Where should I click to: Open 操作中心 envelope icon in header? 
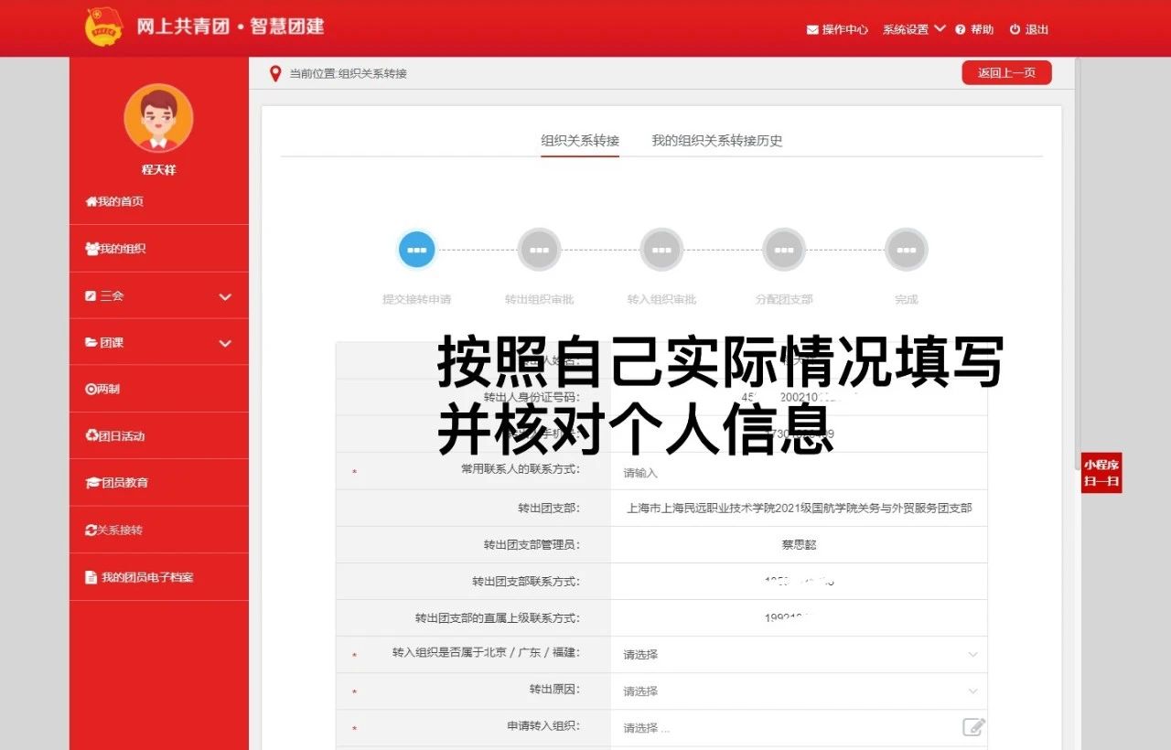812,29
